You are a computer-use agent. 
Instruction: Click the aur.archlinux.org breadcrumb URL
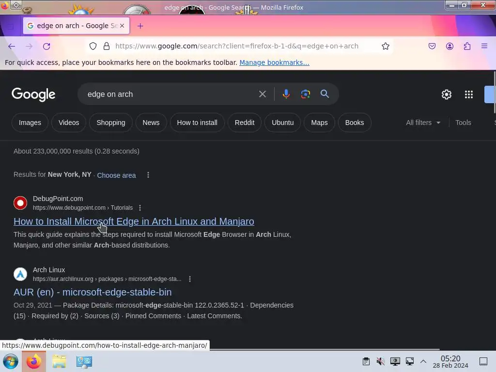(x=107, y=279)
